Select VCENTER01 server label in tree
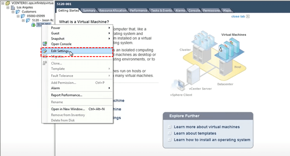This screenshot has width=290, height=156. click(x=32, y=3)
